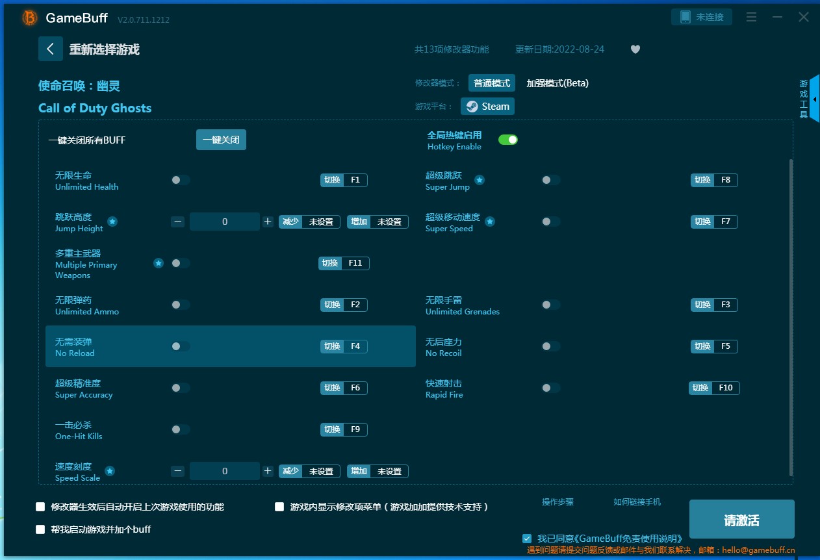The image size is (820, 560).
Task: Toggle Unlimited Health switch
Action: [x=181, y=180]
